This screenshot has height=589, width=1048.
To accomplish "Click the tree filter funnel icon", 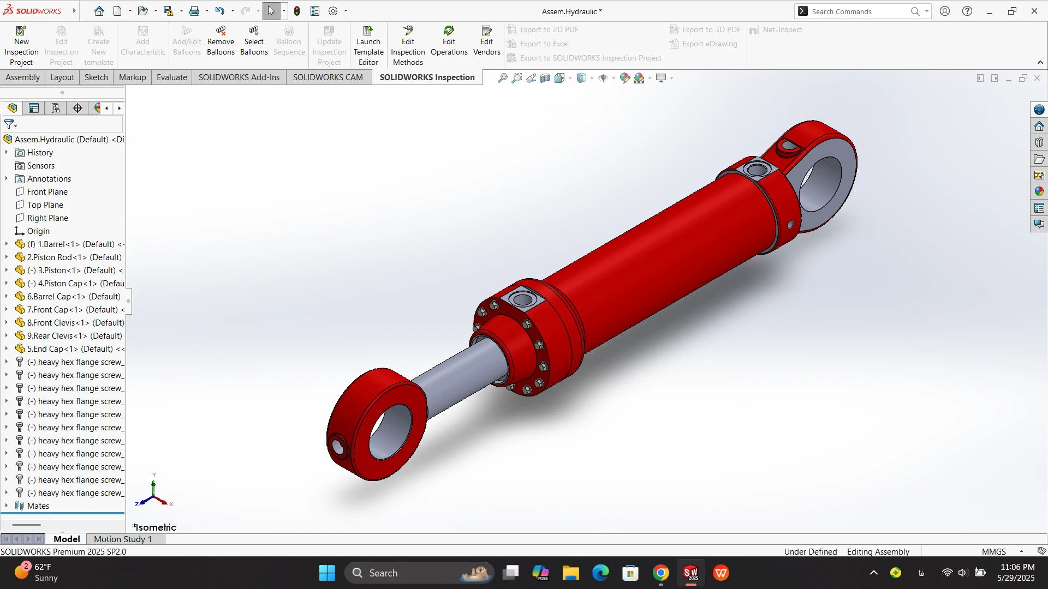I will coord(9,125).
